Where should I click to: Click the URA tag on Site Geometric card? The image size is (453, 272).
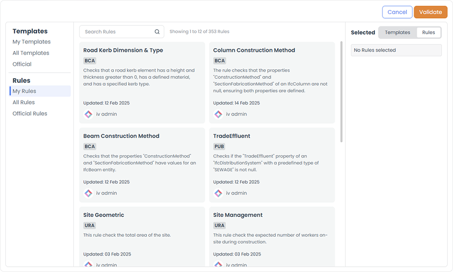[x=90, y=225]
